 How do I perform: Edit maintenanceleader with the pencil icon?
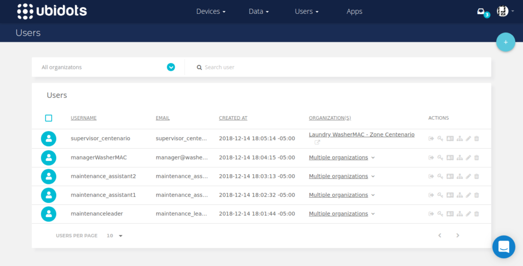point(468,214)
